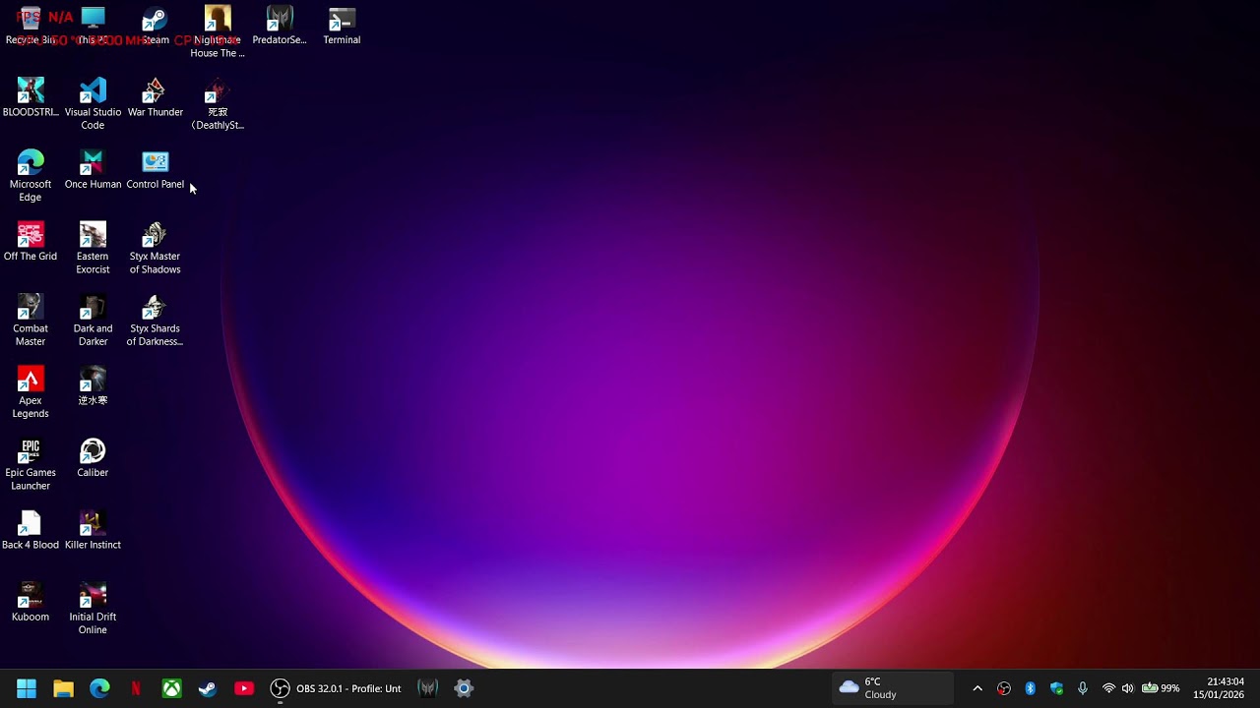Viewport: 1260px width, 708px height.
Task: Click the PredatorSense desktop shortcut
Action: (x=280, y=27)
